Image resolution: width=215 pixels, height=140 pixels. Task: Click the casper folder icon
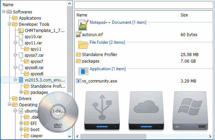26,136
